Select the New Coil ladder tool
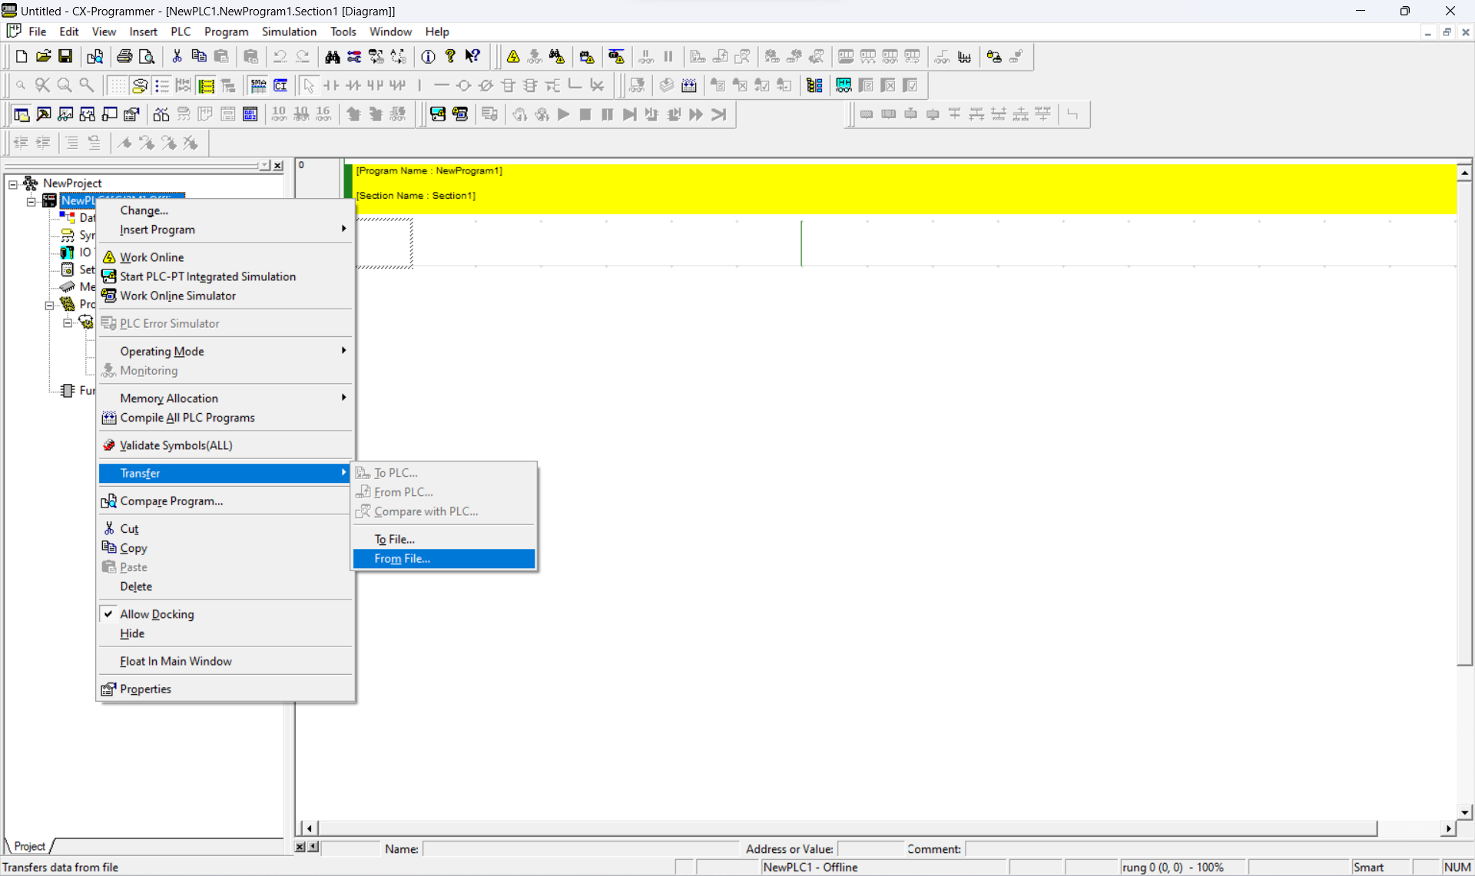This screenshot has height=876, width=1475. [463, 85]
